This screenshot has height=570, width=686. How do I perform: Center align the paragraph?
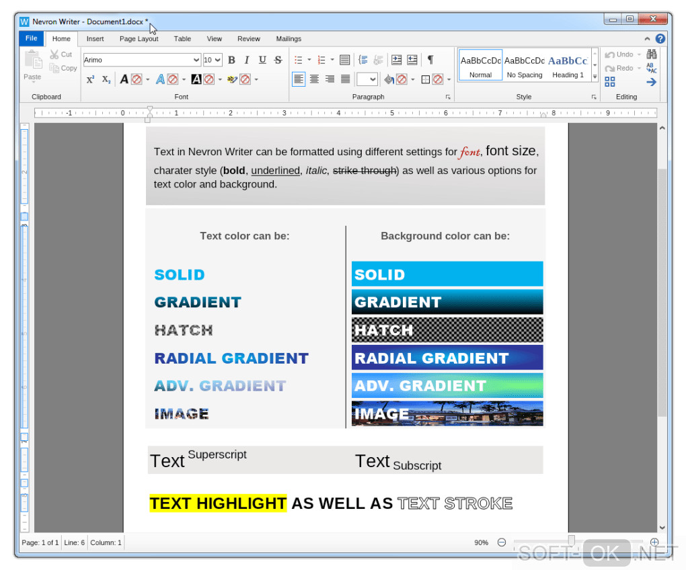click(314, 79)
